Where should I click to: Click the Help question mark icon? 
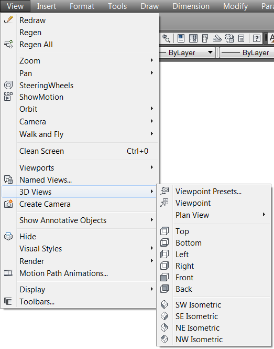click(x=257, y=38)
